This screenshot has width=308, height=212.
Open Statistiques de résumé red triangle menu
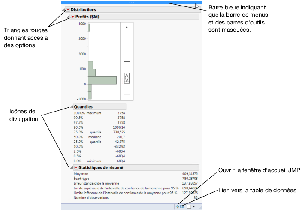point(76,167)
